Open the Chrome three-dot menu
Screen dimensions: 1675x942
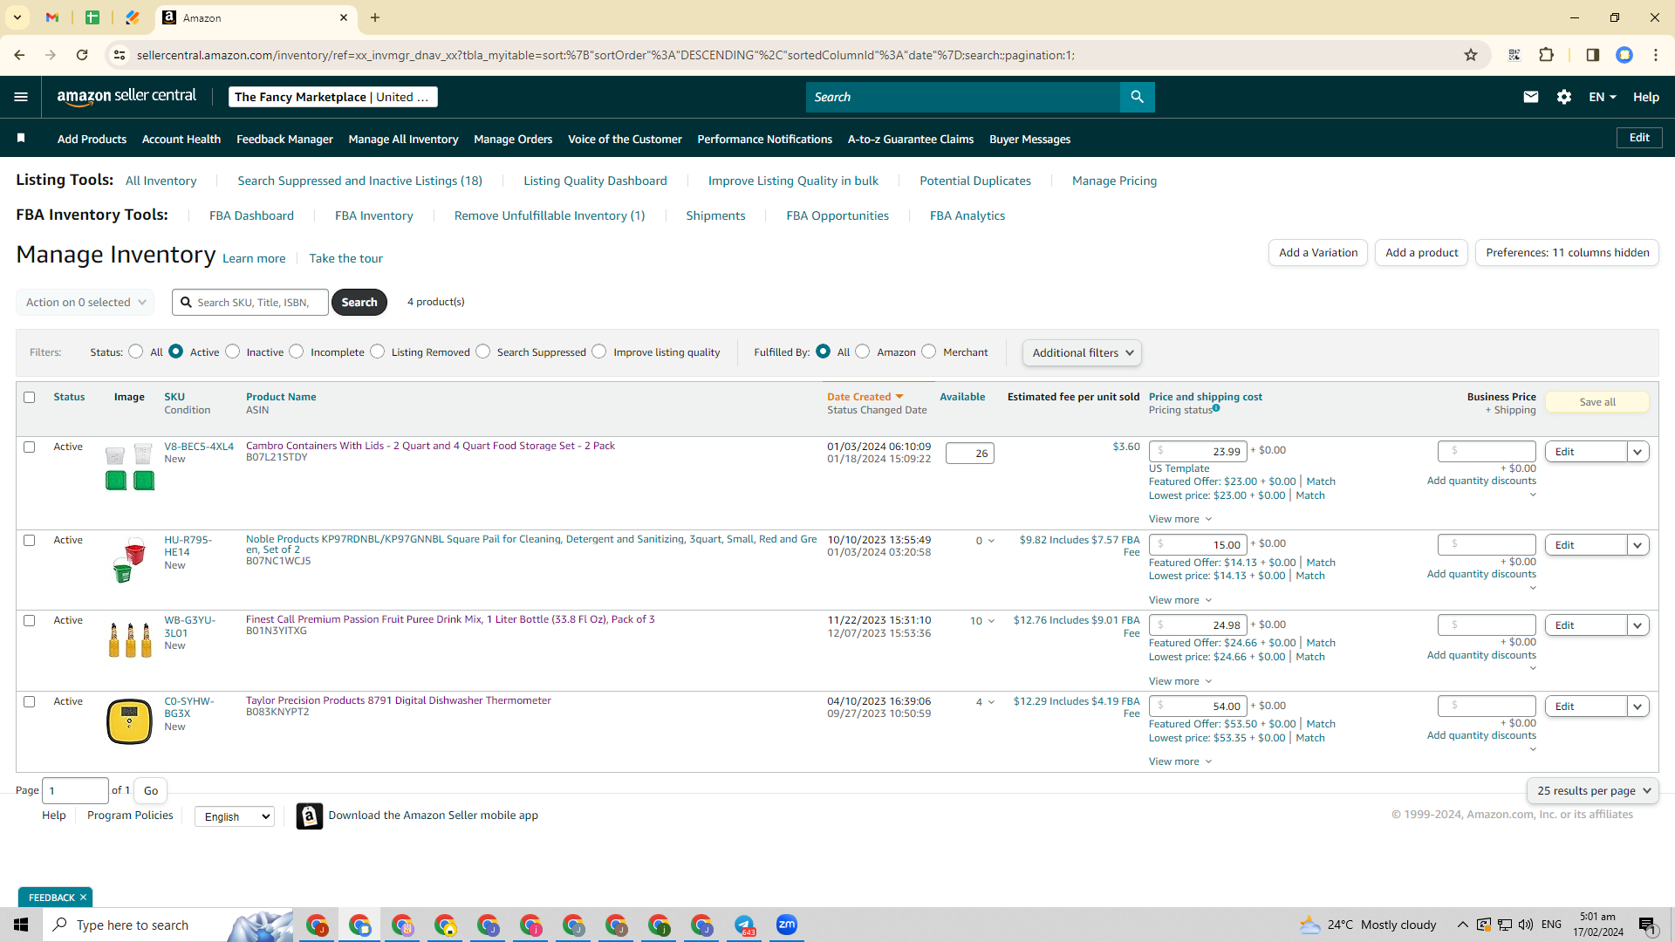[1656, 55]
